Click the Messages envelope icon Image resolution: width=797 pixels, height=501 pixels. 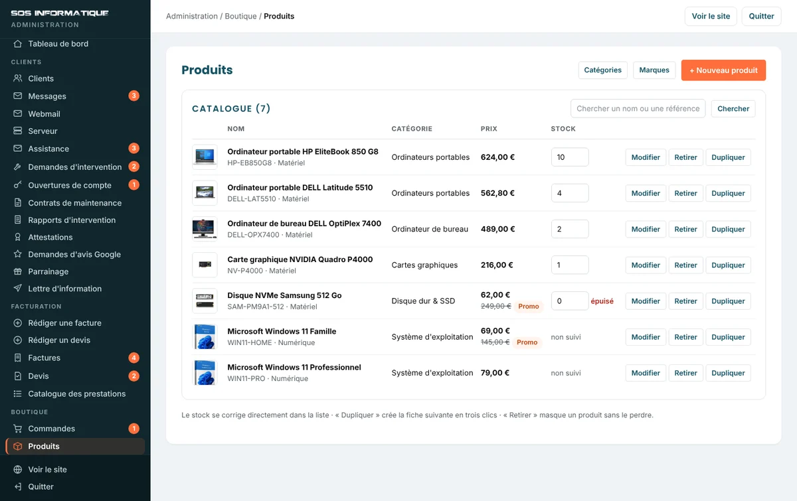coord(18,96)
